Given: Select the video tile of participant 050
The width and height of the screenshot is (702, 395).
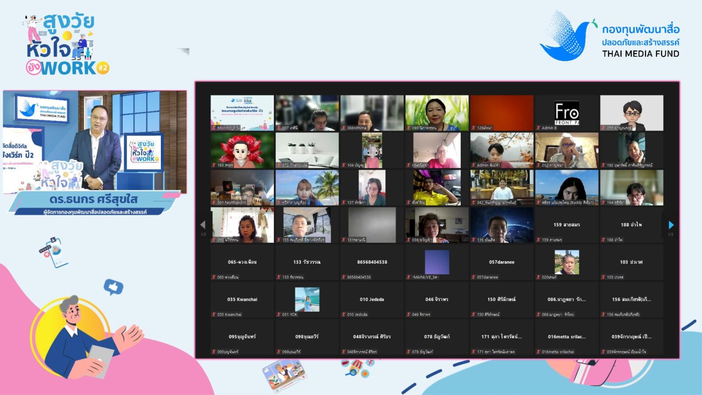Looking at the screenshot, I should (242, 225).
